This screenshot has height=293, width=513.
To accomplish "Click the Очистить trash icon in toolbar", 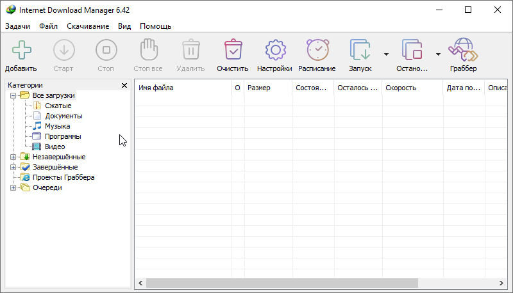I will coord(232,50).
